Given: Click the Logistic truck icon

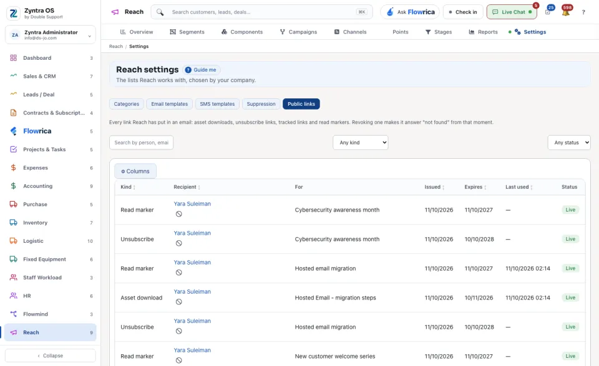Looking at the screenshot, I should pyautogui.click(x=13, y=241).
